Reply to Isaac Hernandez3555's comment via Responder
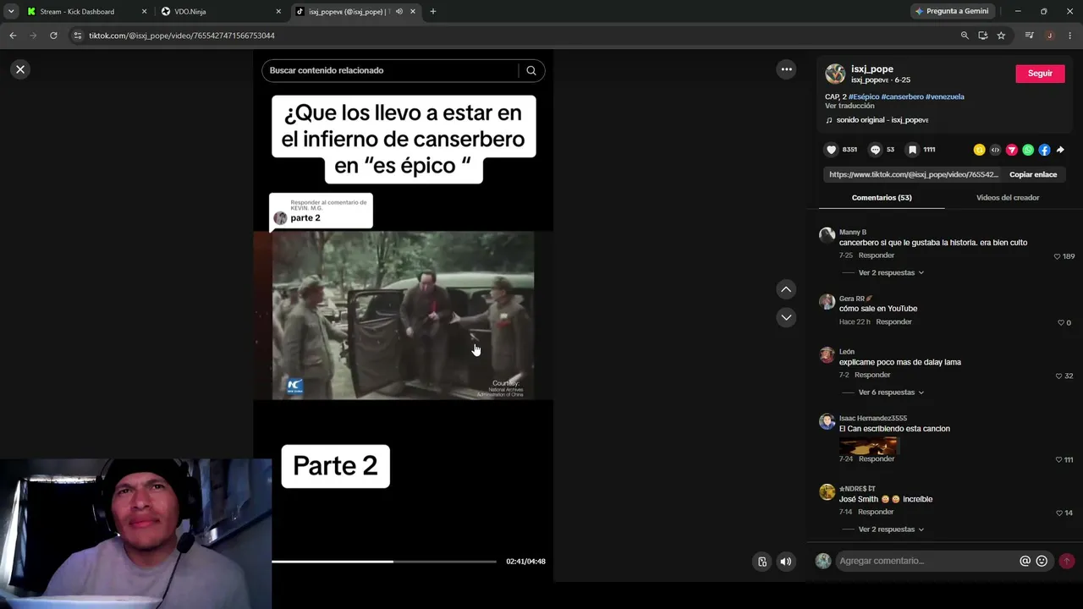This screenshot has height=609, width=1083. coord(876,458)
